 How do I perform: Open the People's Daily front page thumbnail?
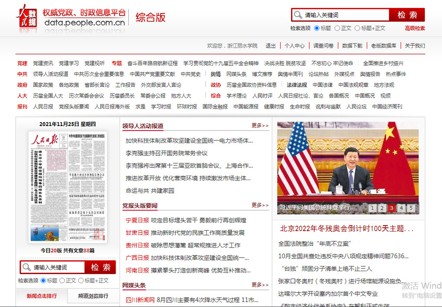click(68, 187)
